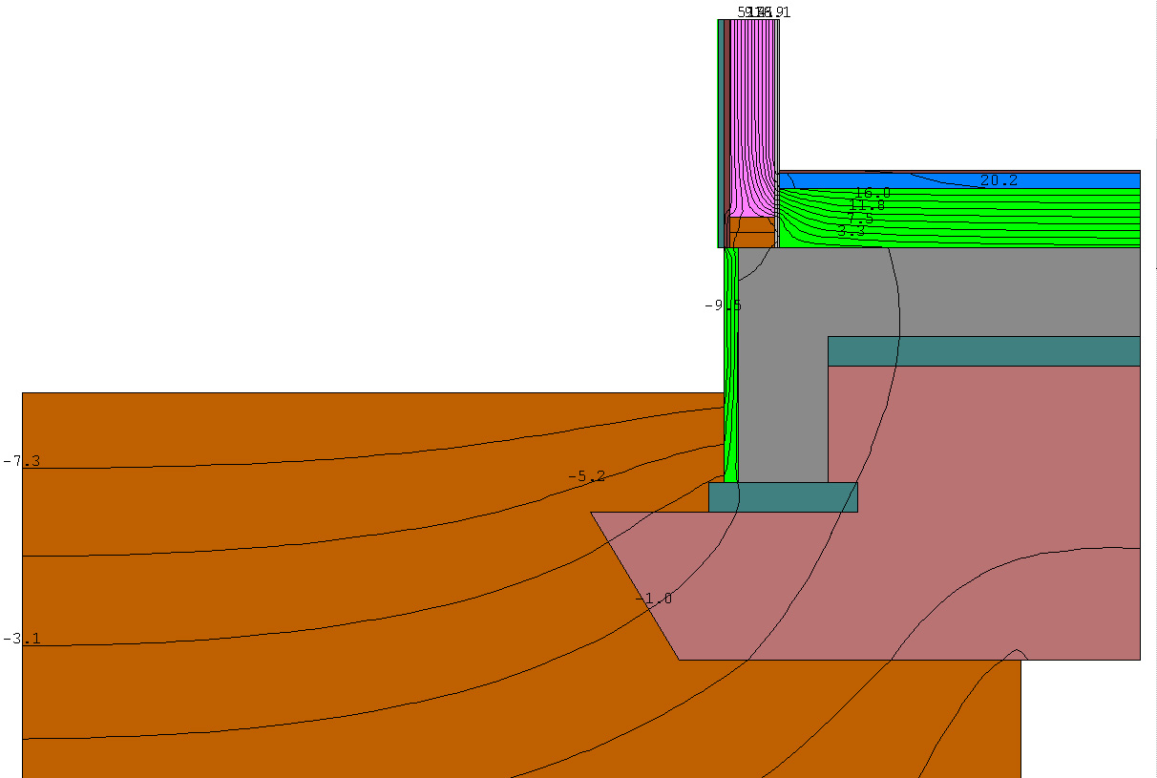Select the -3.1 temperature label

(x=22, y=639)
